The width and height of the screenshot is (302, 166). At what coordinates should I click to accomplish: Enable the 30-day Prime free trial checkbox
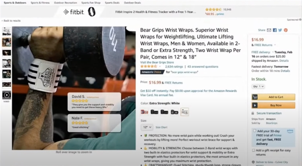click(x=254, y=131)
